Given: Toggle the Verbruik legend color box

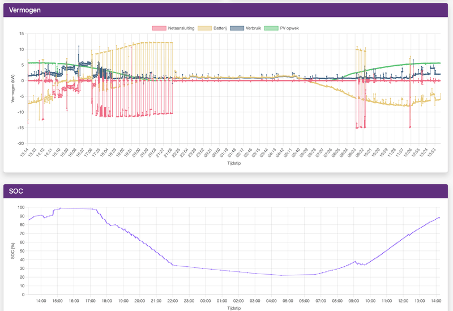Looking at the screenshot, I should [x=237, y=28].
